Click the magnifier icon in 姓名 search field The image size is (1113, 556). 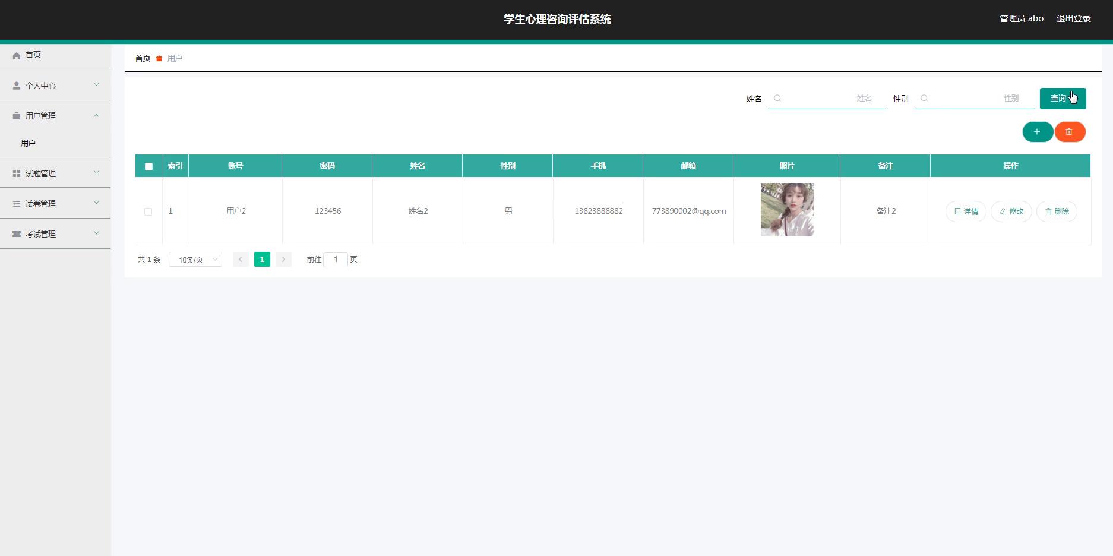[x=777, y=99]
